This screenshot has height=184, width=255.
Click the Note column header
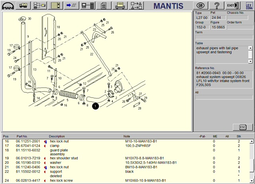[x=127, y=136]
